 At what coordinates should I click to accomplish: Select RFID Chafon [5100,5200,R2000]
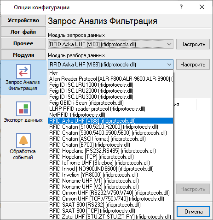tap(110, 127)
